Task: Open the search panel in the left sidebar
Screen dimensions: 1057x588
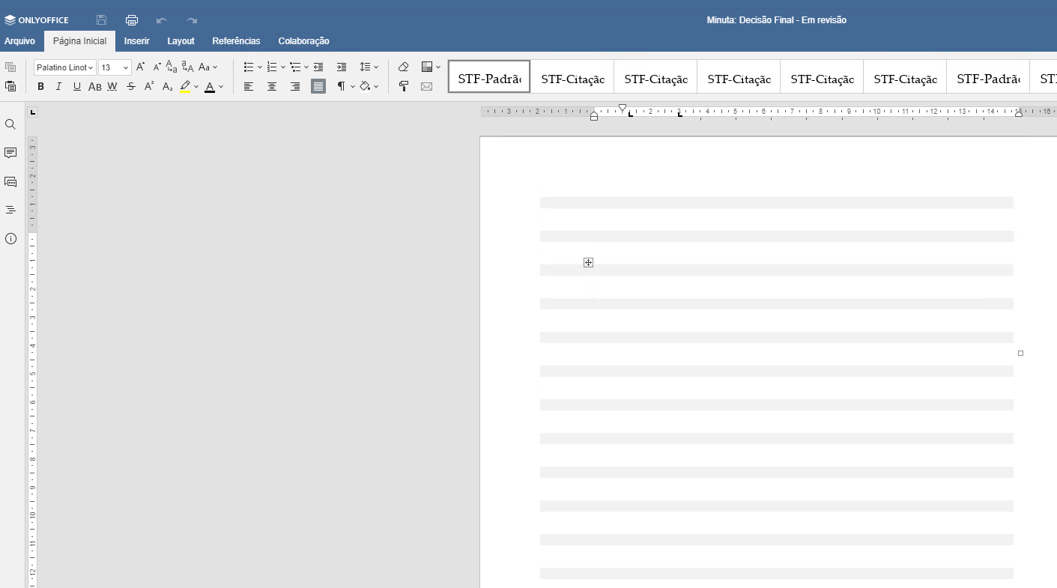Action: (x=10, y=124)
